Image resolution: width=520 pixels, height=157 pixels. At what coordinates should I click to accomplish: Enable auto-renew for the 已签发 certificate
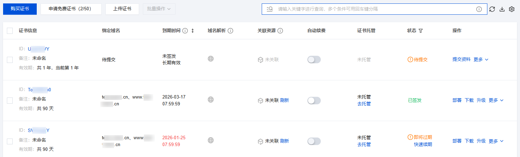point(314,101)
